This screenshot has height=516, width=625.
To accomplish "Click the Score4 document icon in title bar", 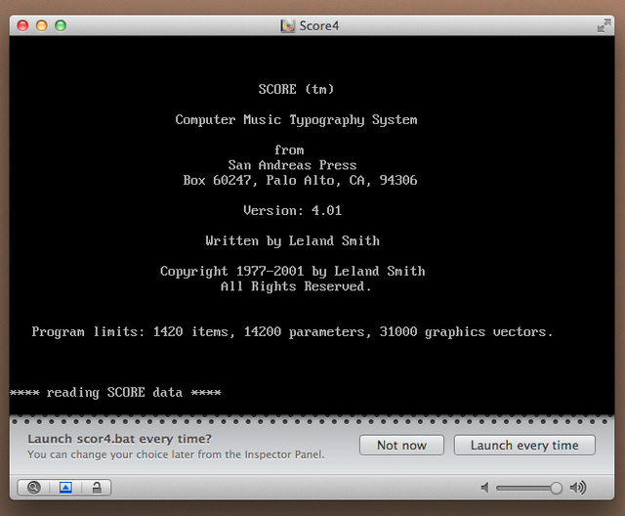I will point(287,25).
